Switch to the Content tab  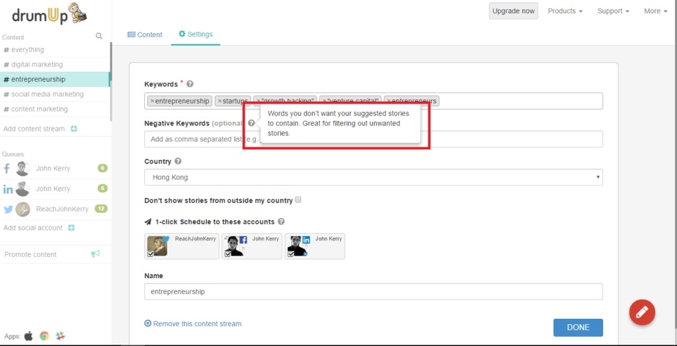click(x=145, y=34)
